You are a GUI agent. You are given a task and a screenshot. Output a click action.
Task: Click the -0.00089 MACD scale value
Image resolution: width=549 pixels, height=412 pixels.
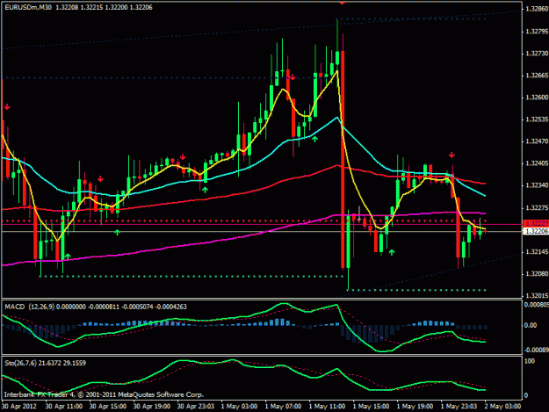tap(536, 350)
